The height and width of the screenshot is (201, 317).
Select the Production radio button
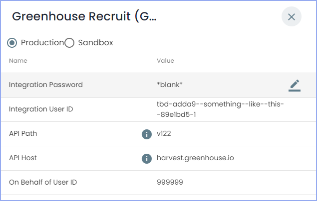coord(12,43)
